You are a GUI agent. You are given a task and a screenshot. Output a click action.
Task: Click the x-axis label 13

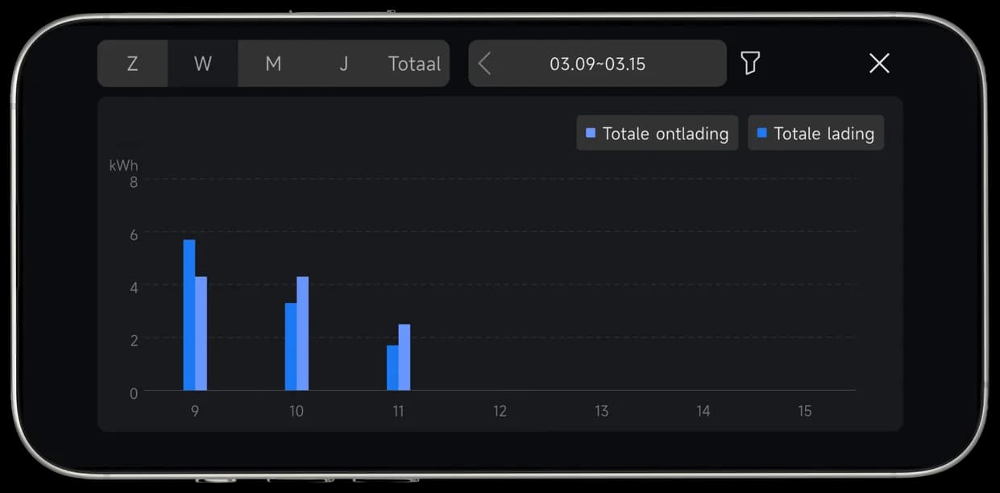click(x=601, y=411)
